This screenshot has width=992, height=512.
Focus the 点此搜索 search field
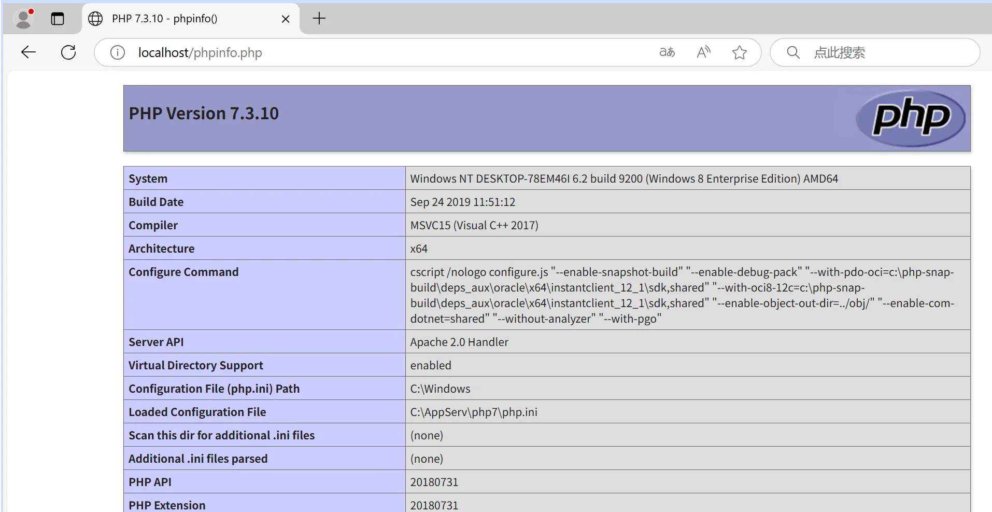(x=875, y=52)
